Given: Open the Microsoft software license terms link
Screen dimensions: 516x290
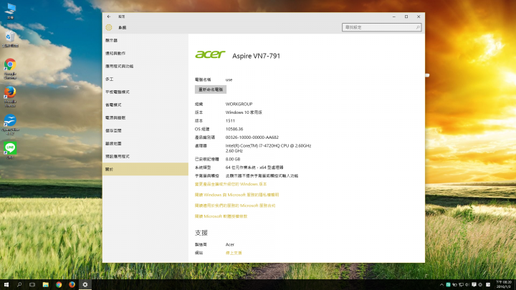Looking at the screenshot, I should coord(221,216).
